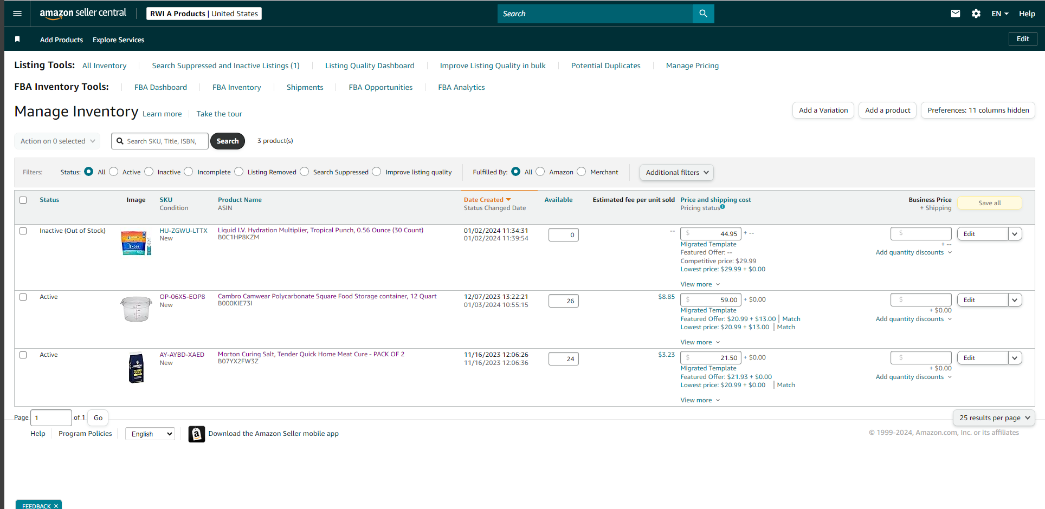Screen dimensions: 1045x509
Task: Click Add a product button
Action: 887,110
